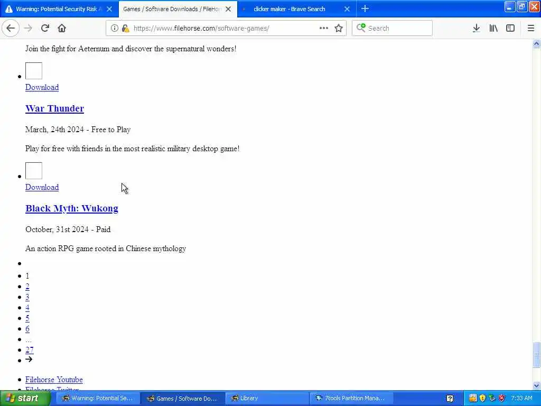Screen dimensions: 541x406
Task: Reload the current page
Action: tap(45, 28)
